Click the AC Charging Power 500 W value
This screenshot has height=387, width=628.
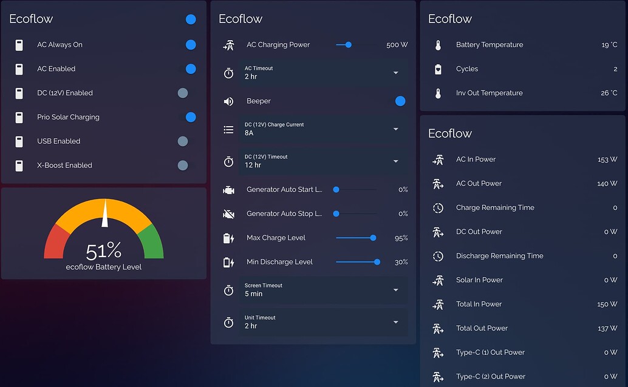click(x=397, y=45)
